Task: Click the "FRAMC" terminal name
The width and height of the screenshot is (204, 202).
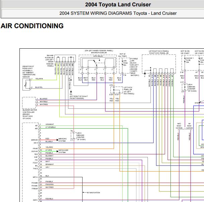Action: (35, 186)
